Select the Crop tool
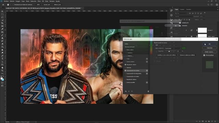Viewport: 219px width, 123px height. tap(2, 23)
